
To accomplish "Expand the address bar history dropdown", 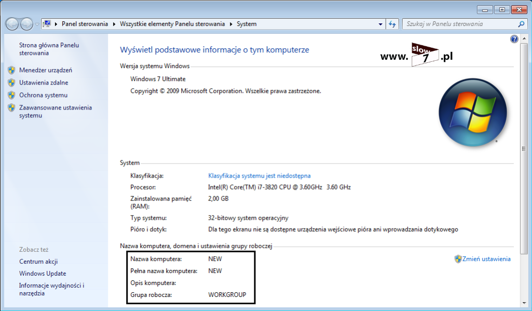I will (x=379, y=24).
